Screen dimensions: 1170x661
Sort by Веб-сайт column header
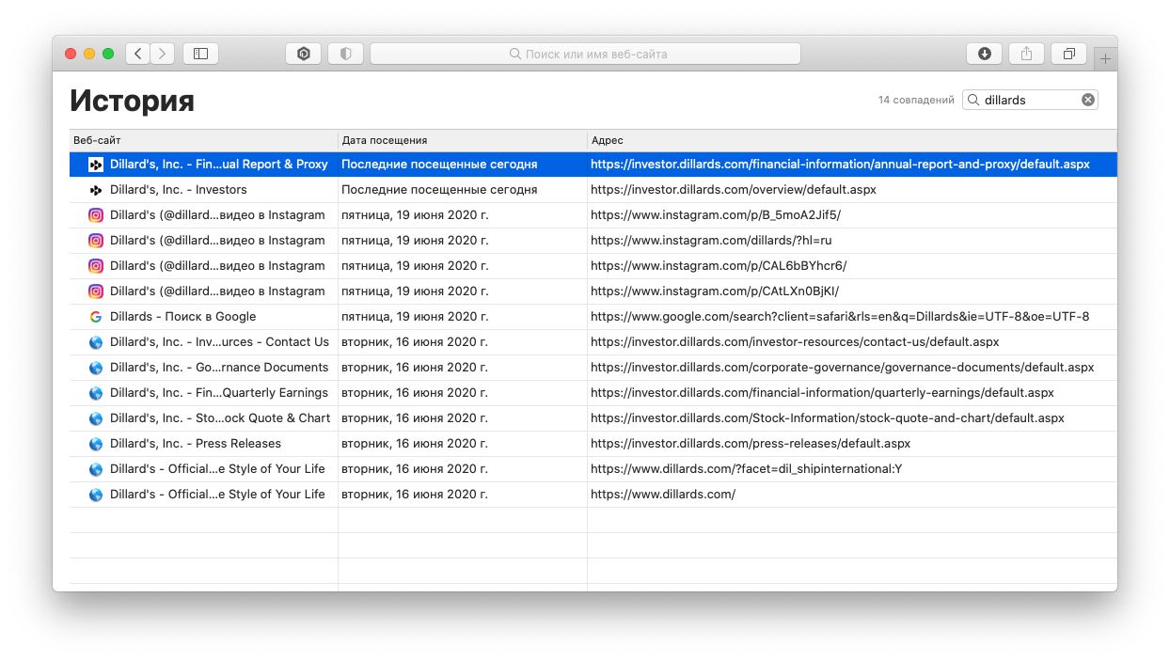tap(203, 140)
